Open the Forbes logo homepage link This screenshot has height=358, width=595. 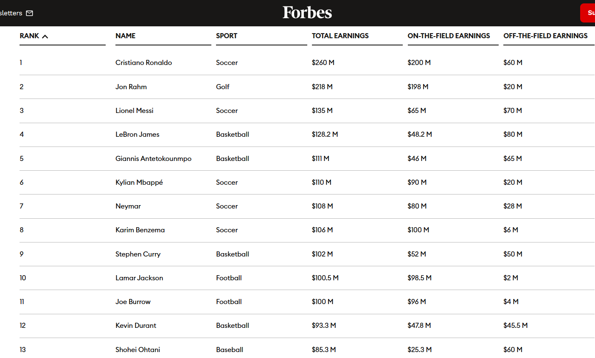pyautogui.click(x=307, y=13)
